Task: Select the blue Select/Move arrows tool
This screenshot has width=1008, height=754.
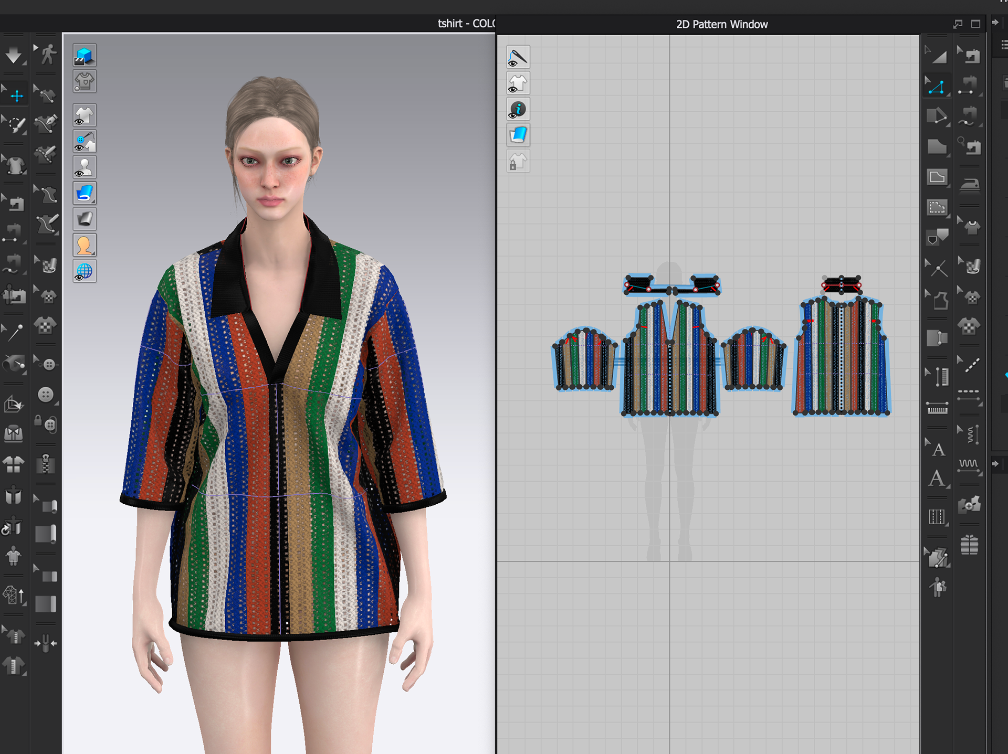Action: pos(16,95)
